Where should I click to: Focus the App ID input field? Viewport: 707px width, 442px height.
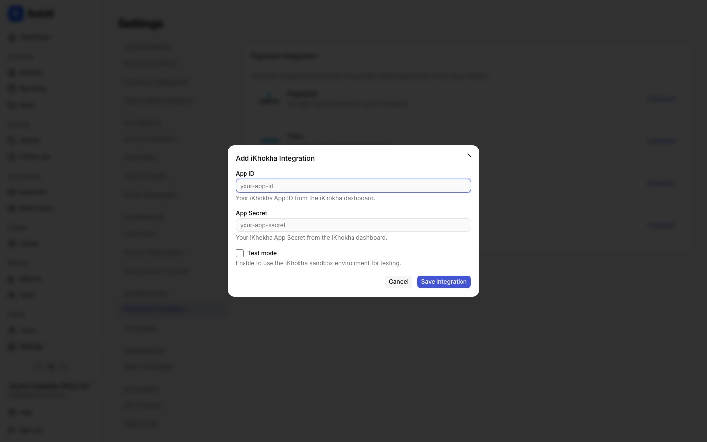tap(353, 186)
